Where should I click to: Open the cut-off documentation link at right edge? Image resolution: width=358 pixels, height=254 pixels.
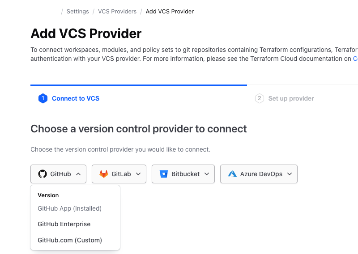point(355,59)
